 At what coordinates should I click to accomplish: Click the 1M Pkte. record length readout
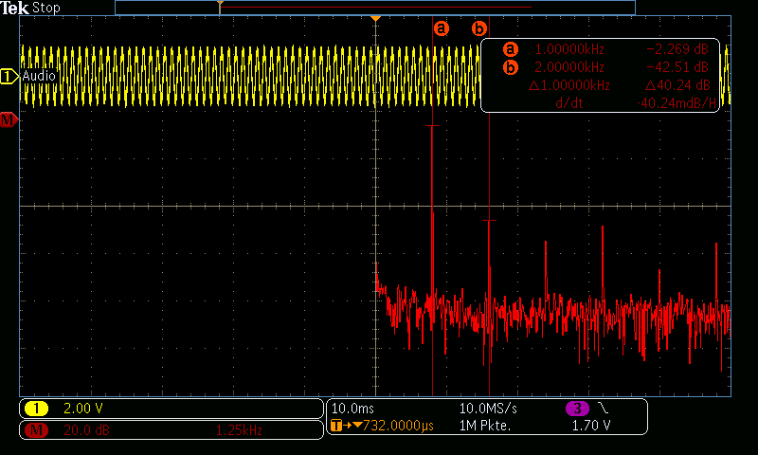(485, 426)
